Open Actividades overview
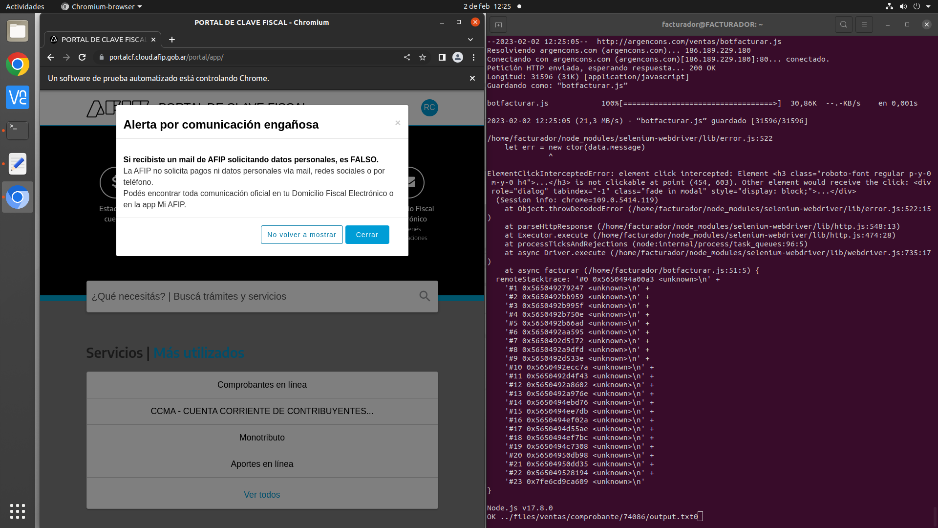Viewport: 938px width, 528px height. pos(25,6)
